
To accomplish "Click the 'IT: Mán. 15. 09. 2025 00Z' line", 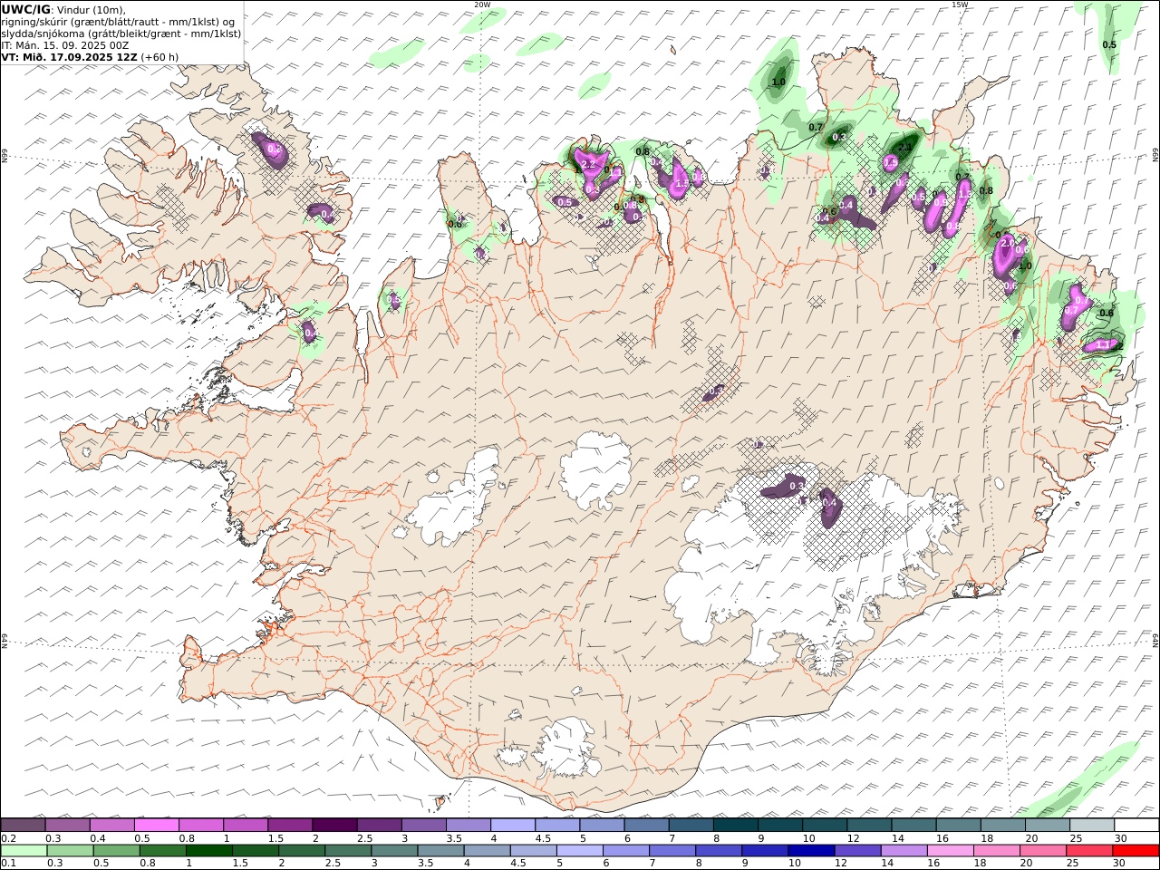I will pos(65,45).
